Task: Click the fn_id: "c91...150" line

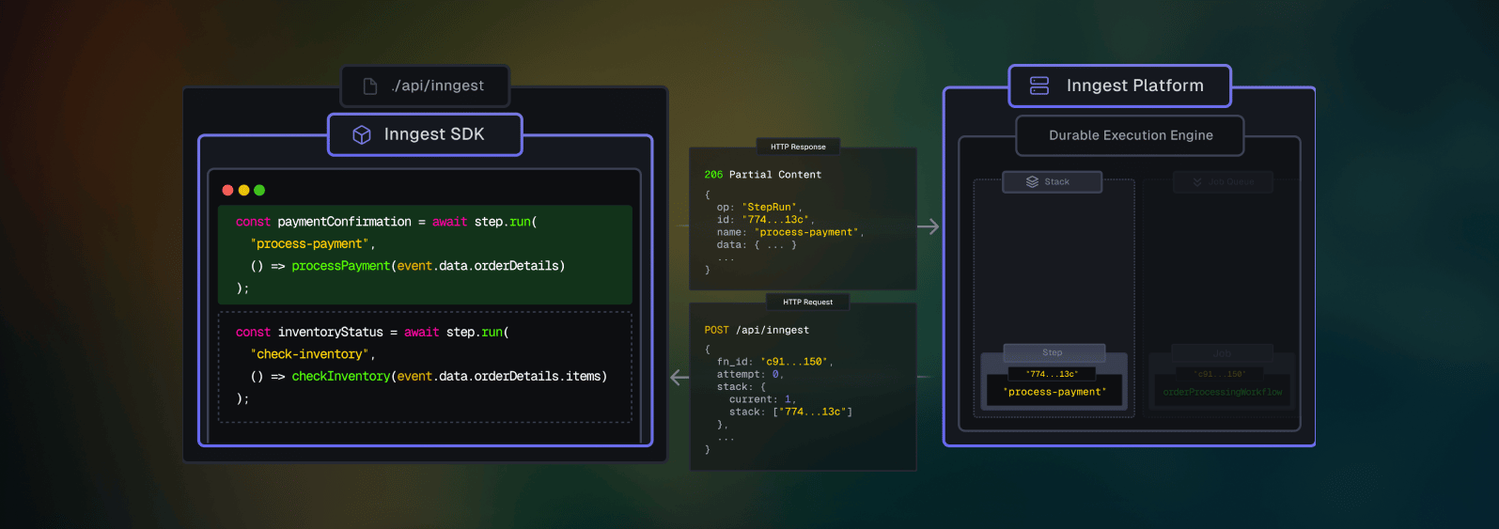Action: tap(774, 362)
